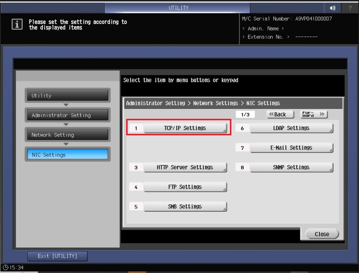The width and height of the screenshot is (359, 273).
Task: Select FTP Settings menu button
Action: point(185,187)
